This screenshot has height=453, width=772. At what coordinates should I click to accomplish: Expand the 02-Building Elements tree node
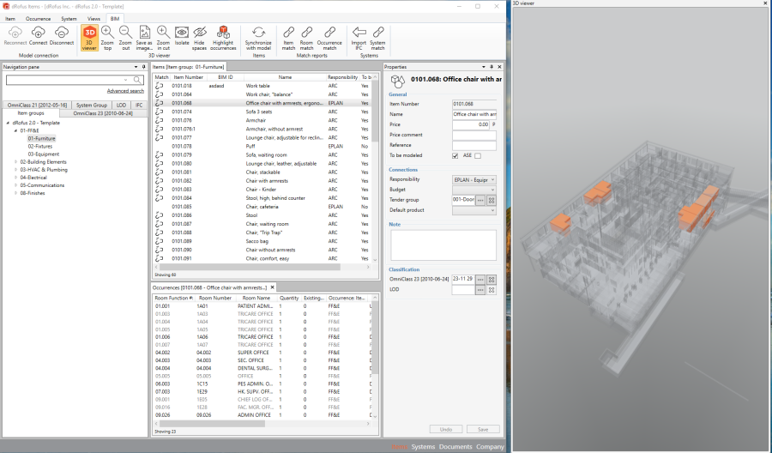coord(15,161)
